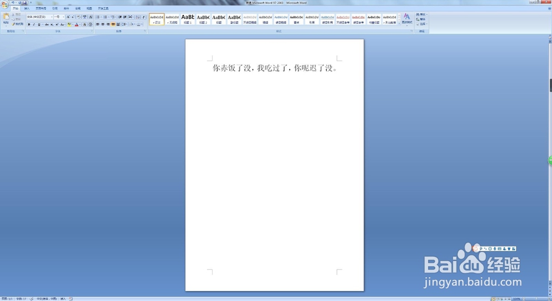Click the Enclose Characters circle icon
The height and width of the screenshot is (301, 552).
pos(91,25)
